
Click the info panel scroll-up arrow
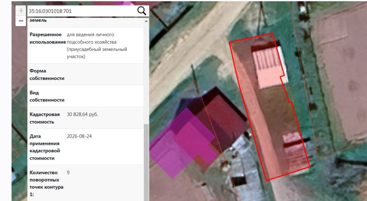pos(146,21)
